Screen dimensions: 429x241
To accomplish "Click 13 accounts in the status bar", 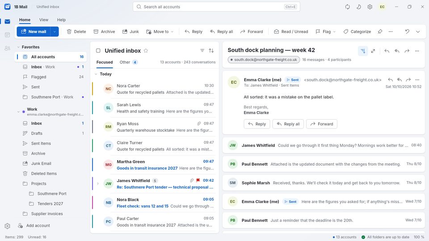I will (x=345, y=237).
